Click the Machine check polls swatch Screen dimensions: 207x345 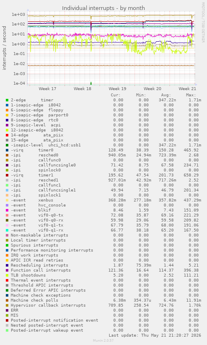pyautogui.click(x=7, y=300)
